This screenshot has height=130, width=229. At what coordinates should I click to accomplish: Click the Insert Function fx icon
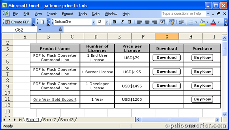pos(60,30)
